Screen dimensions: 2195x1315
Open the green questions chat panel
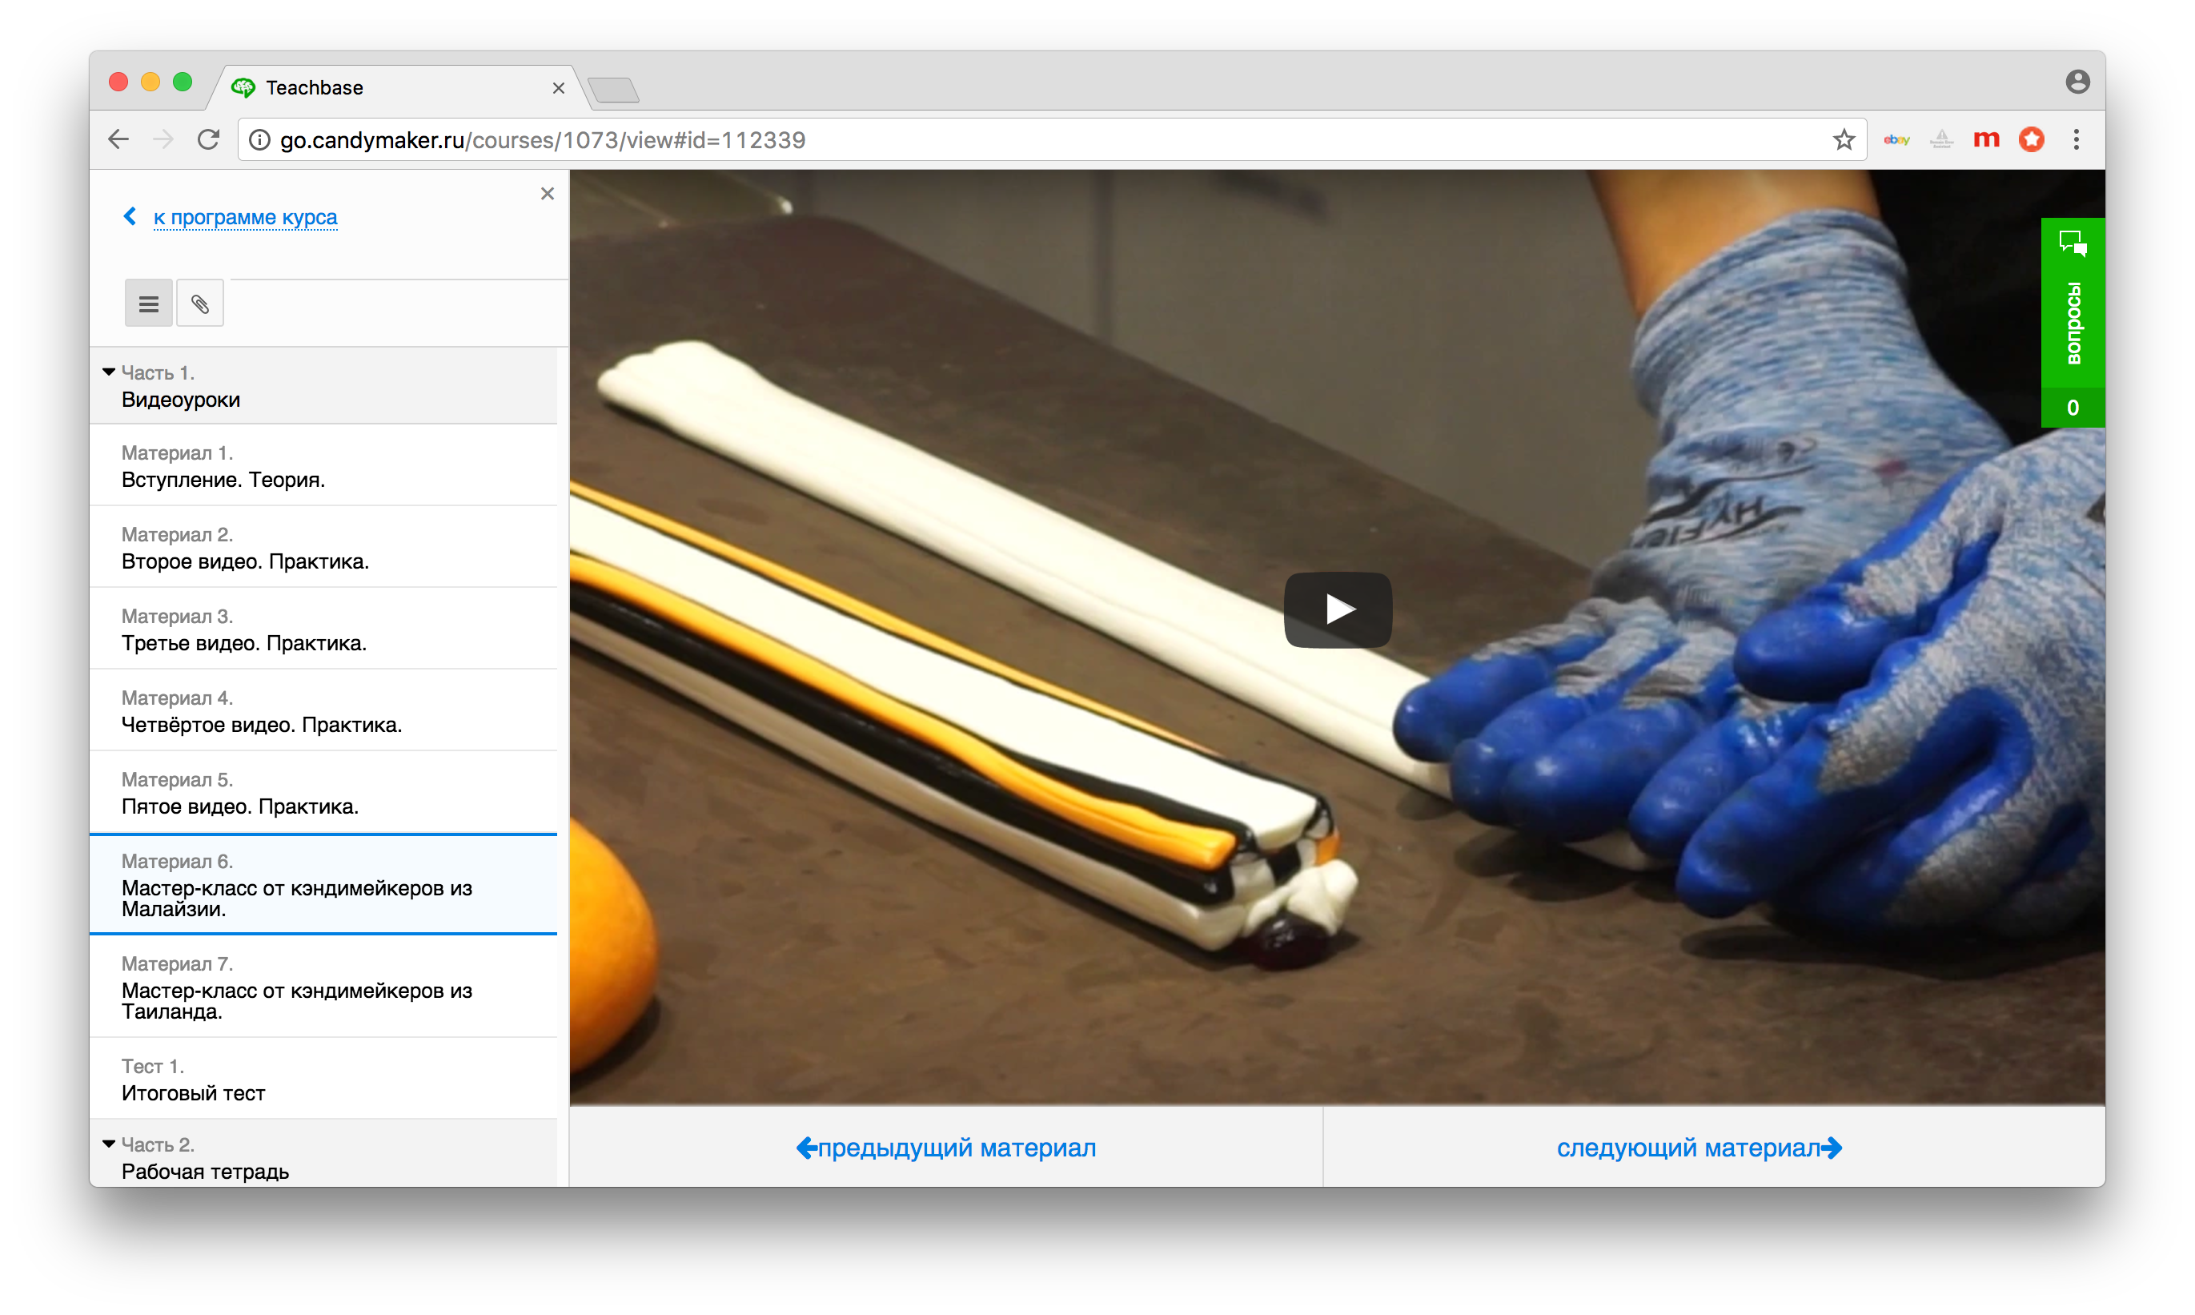[2072, 322]
